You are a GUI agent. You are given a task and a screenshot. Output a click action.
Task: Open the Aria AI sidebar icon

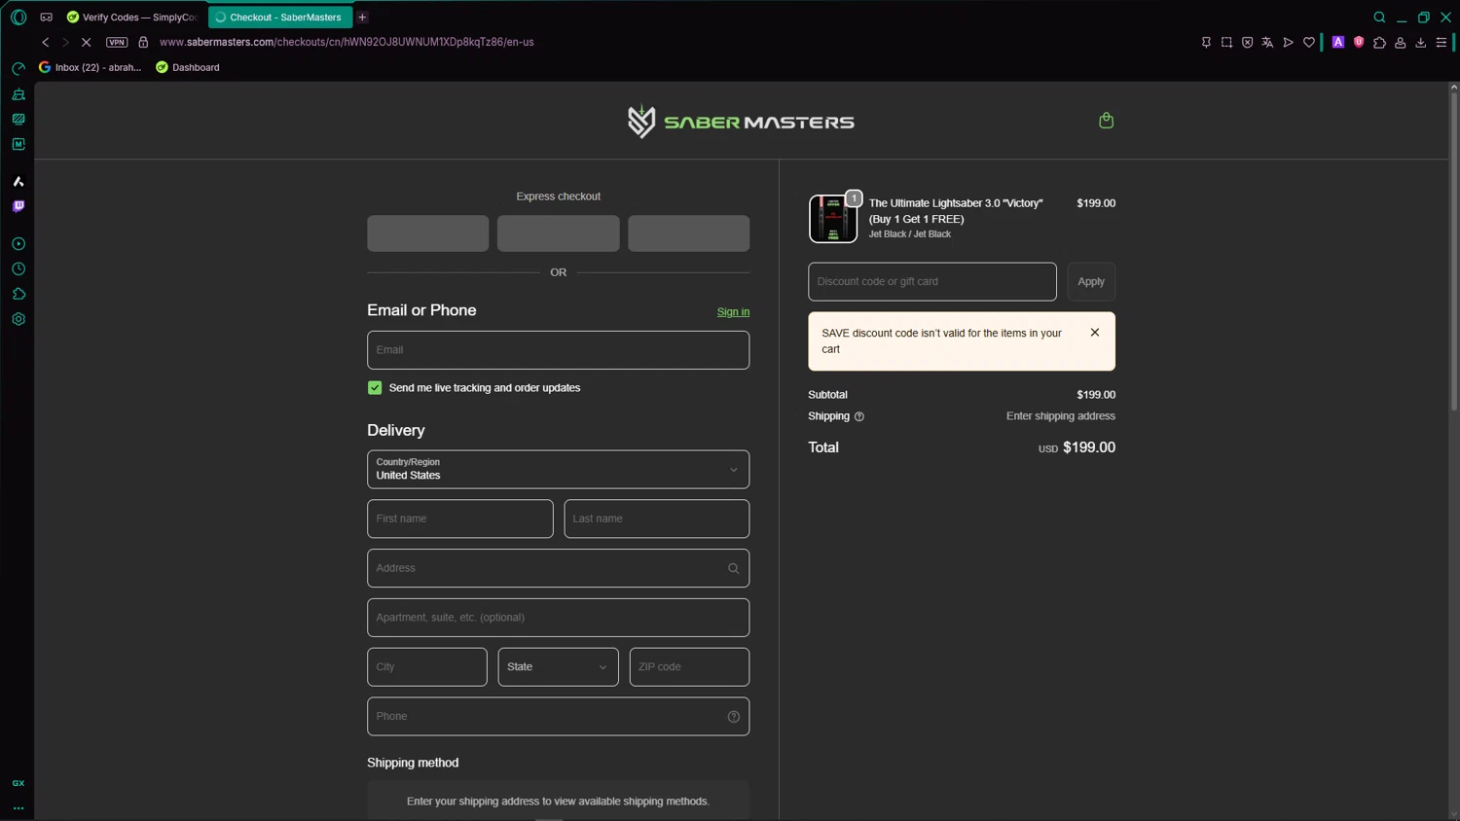[18, 182]
